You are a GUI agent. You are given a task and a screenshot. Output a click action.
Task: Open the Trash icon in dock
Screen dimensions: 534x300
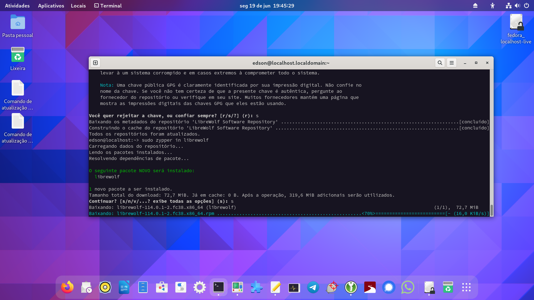coord(448,287)
